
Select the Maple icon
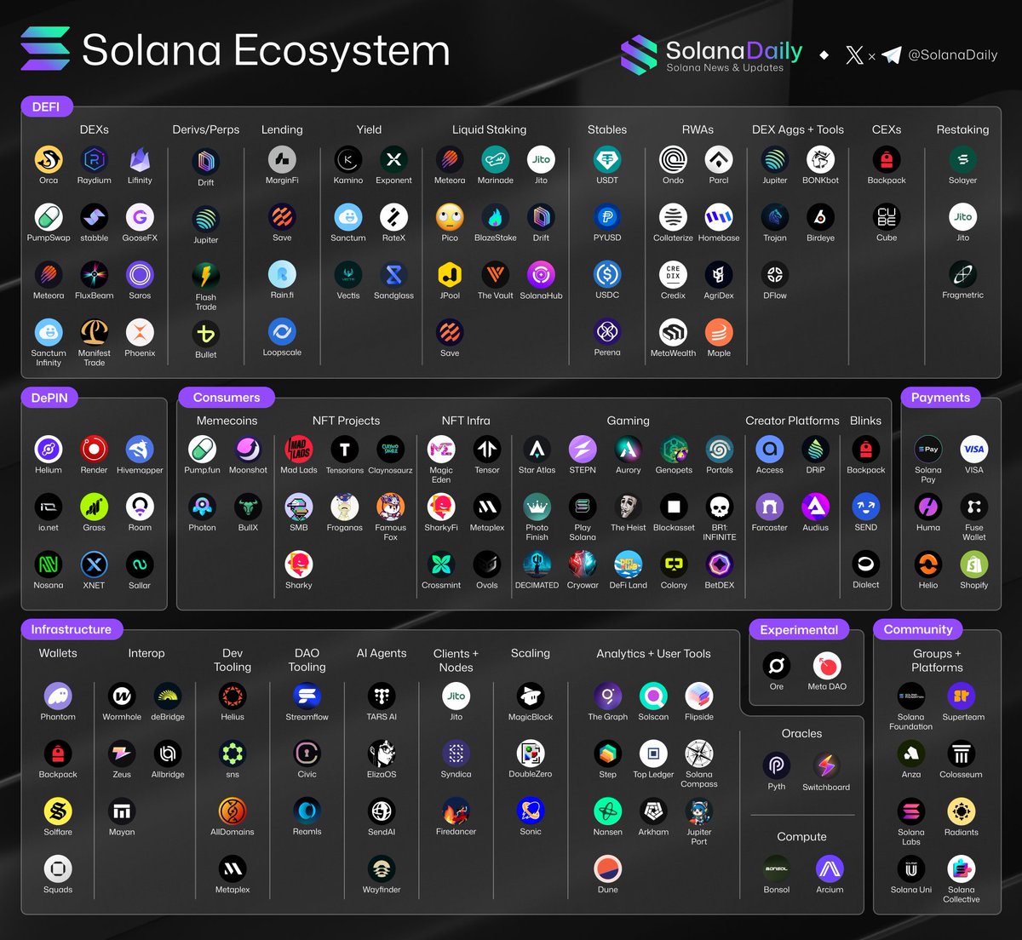719,332
